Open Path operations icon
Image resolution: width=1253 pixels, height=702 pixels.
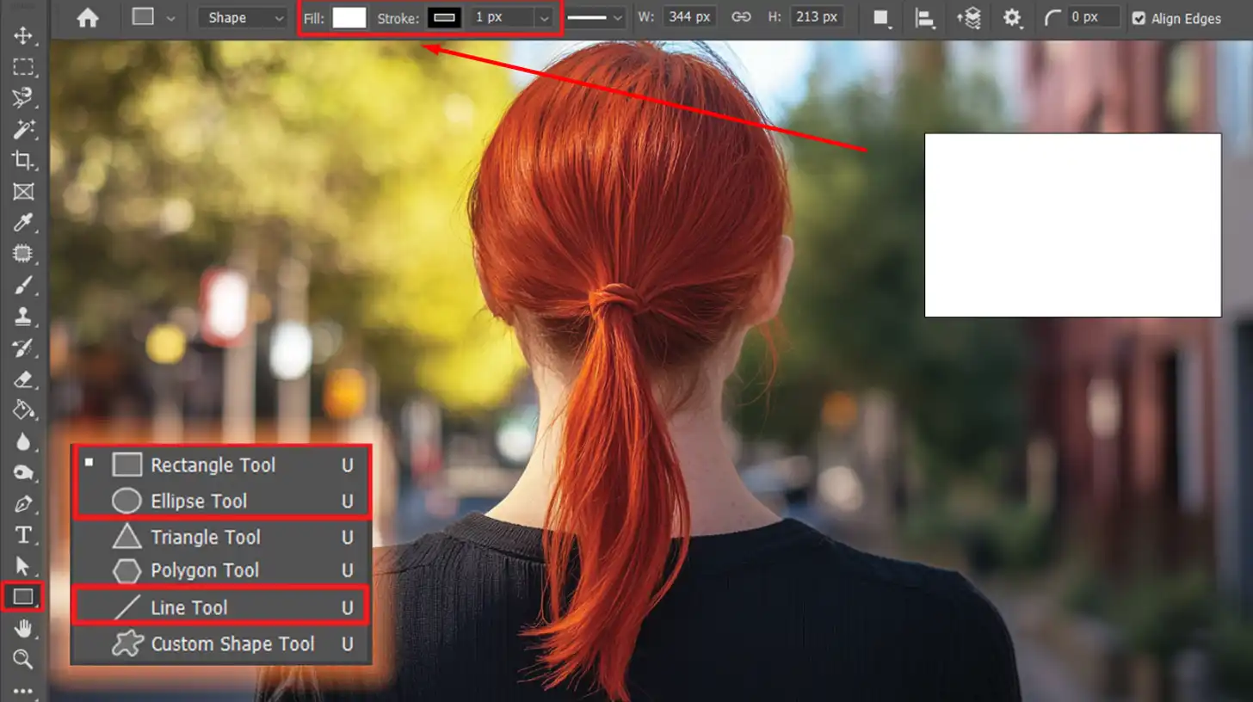[881, 17]
